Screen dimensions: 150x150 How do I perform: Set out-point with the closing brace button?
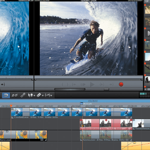coord(67,84)
